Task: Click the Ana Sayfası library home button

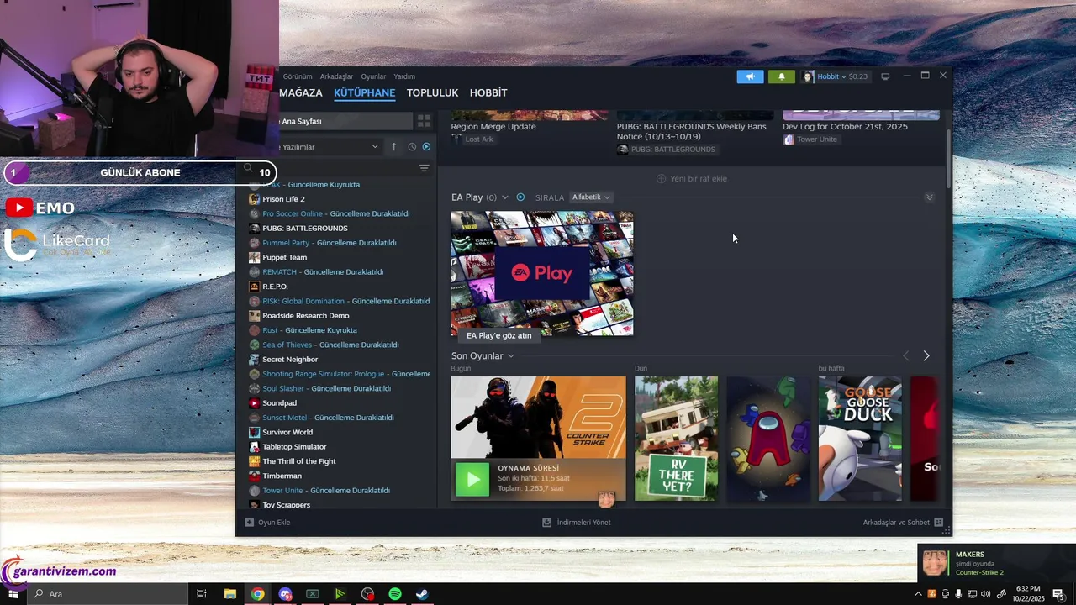Action: (345, 121)
